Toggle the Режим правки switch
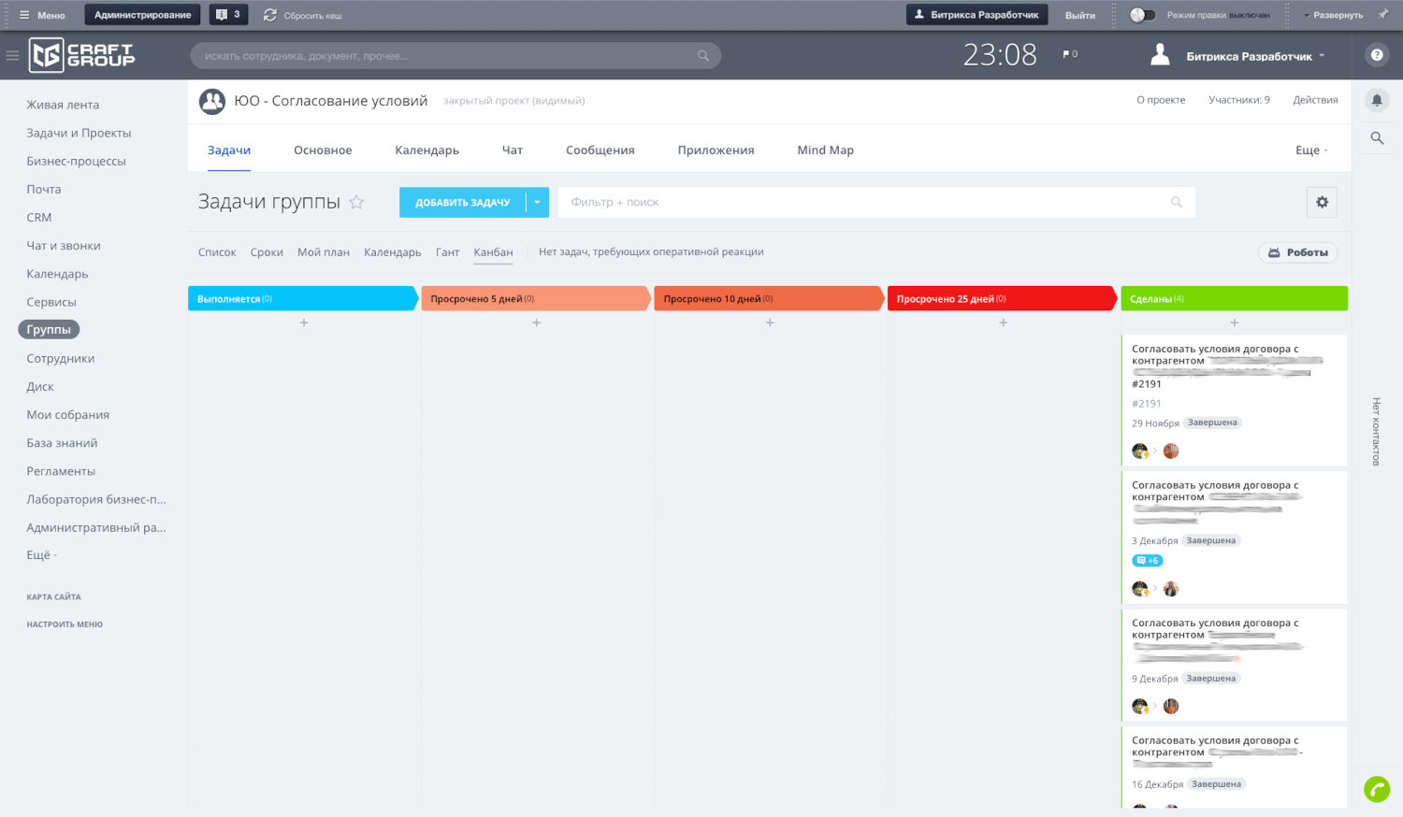This screenshot has width=1403, height=817. click(1142, 15)
